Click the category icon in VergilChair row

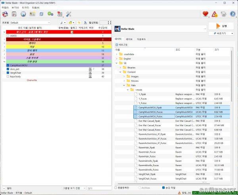click(x=90, y=73)
